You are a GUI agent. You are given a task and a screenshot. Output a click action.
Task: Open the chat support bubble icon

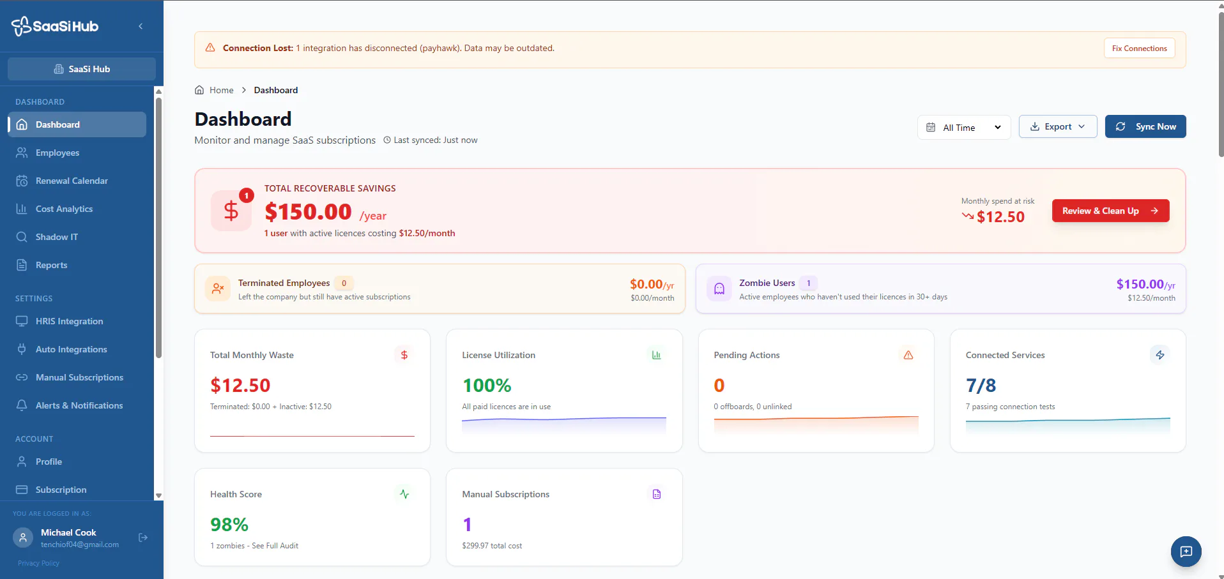tap(1186, 552)
